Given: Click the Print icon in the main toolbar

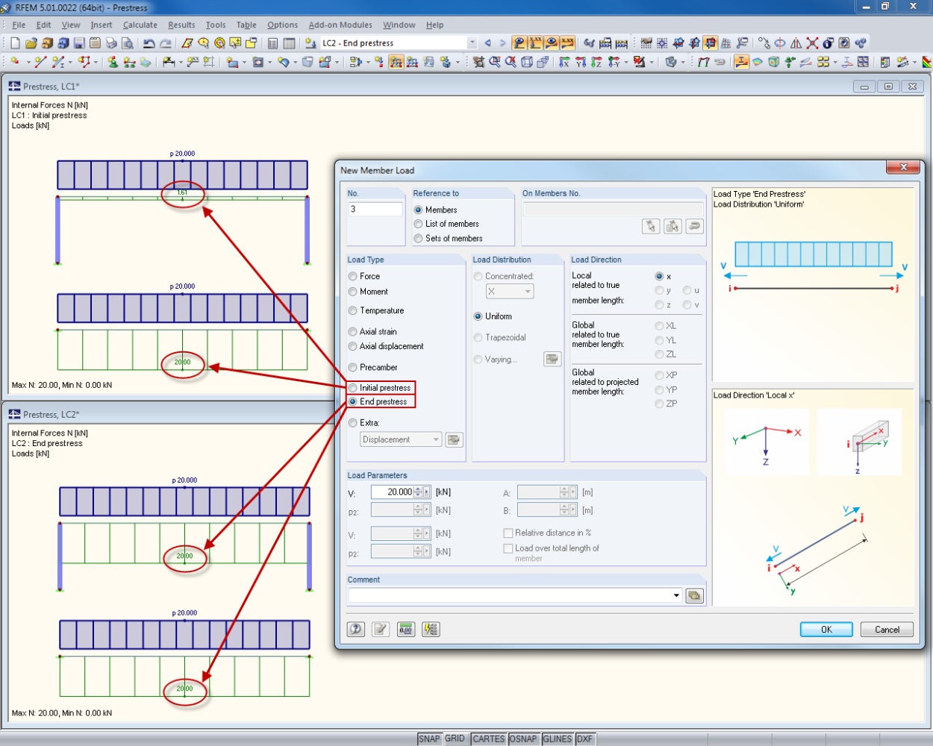Looking at the screenshot, I should (111, 43).
